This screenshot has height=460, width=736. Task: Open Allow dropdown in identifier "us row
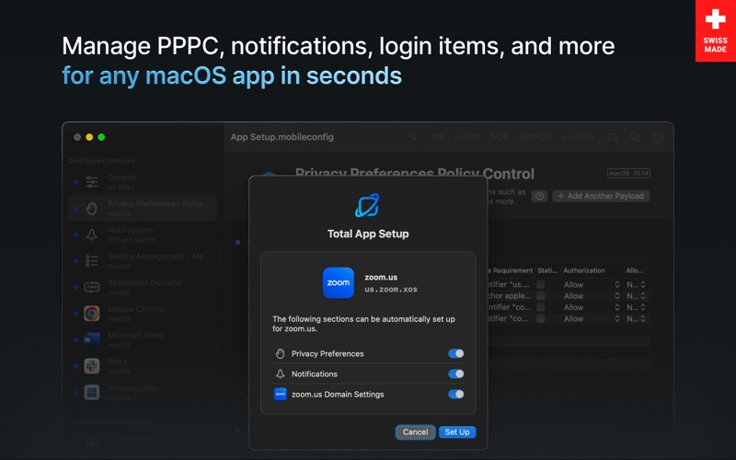coord(592,284)
